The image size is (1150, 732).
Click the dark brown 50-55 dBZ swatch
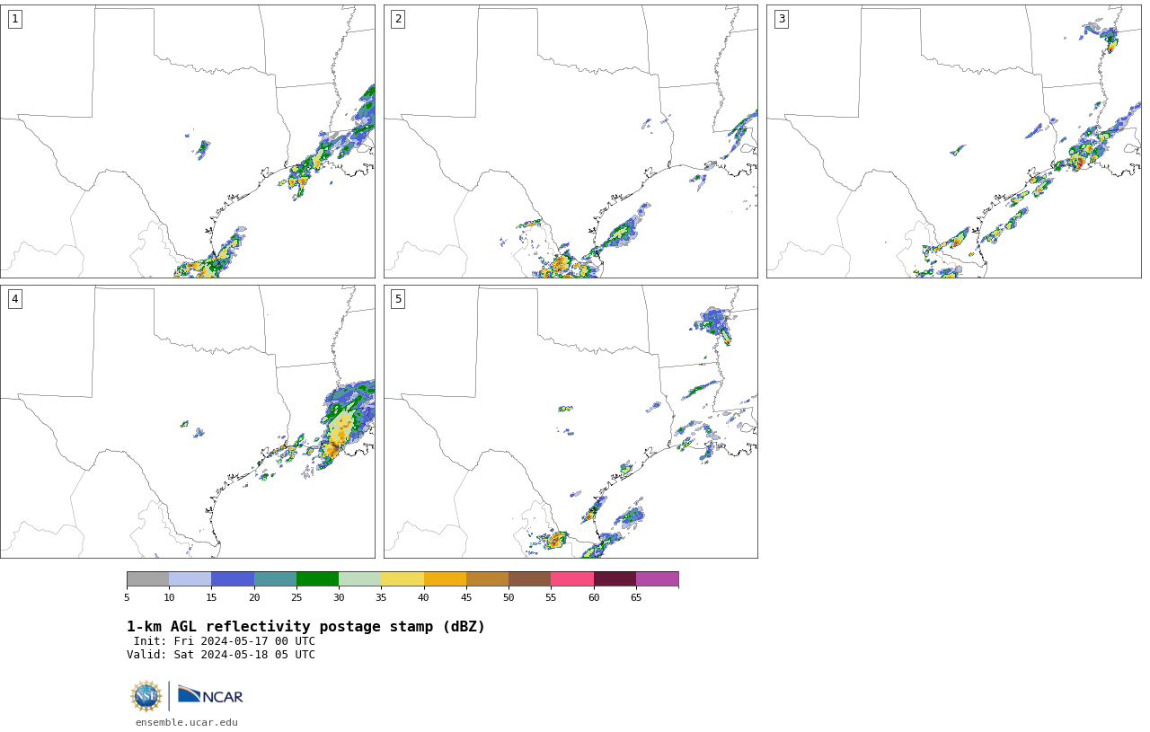coord(529,578)
